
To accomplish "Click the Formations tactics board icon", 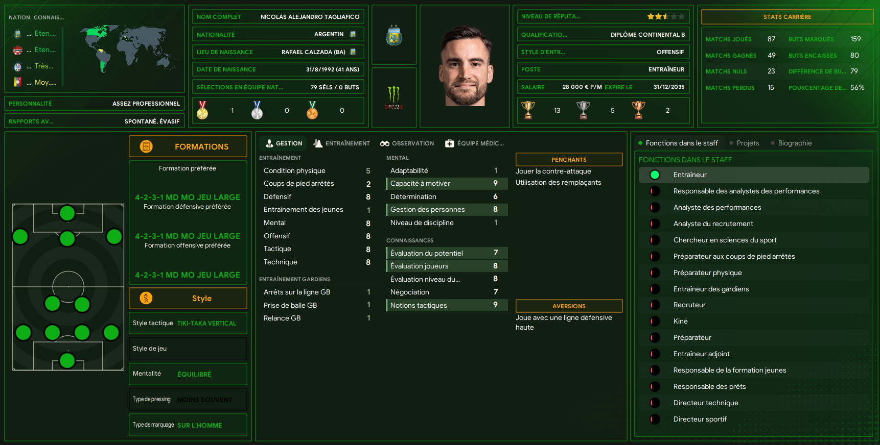I will coord(146,146).
